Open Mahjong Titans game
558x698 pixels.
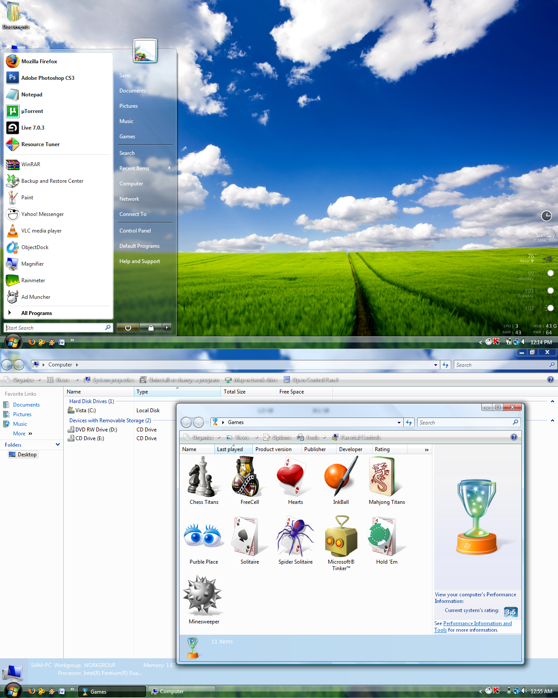387,481
